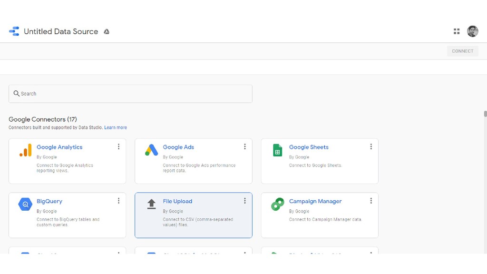Click the connector Search field
The image size is (487, 274).
point(130,94)
